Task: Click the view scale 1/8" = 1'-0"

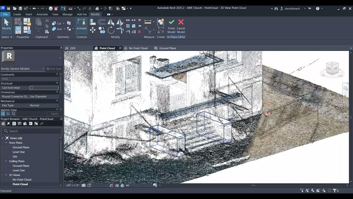Action: (73, 185)
